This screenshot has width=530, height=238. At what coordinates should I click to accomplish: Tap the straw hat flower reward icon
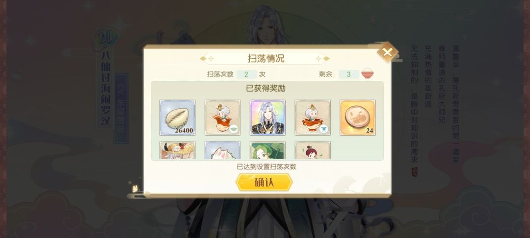pos(178,150)
